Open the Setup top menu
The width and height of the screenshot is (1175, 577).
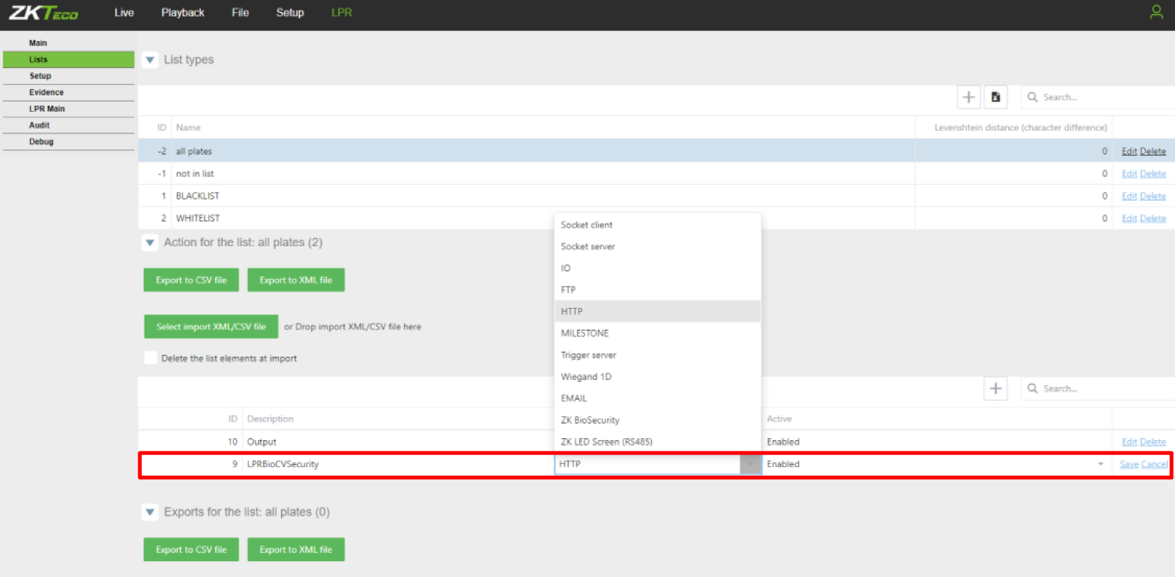tap(290, 13)
